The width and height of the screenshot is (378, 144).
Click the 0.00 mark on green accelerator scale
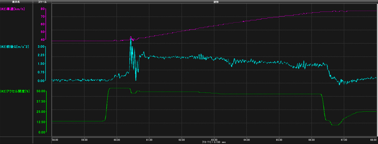42,132
